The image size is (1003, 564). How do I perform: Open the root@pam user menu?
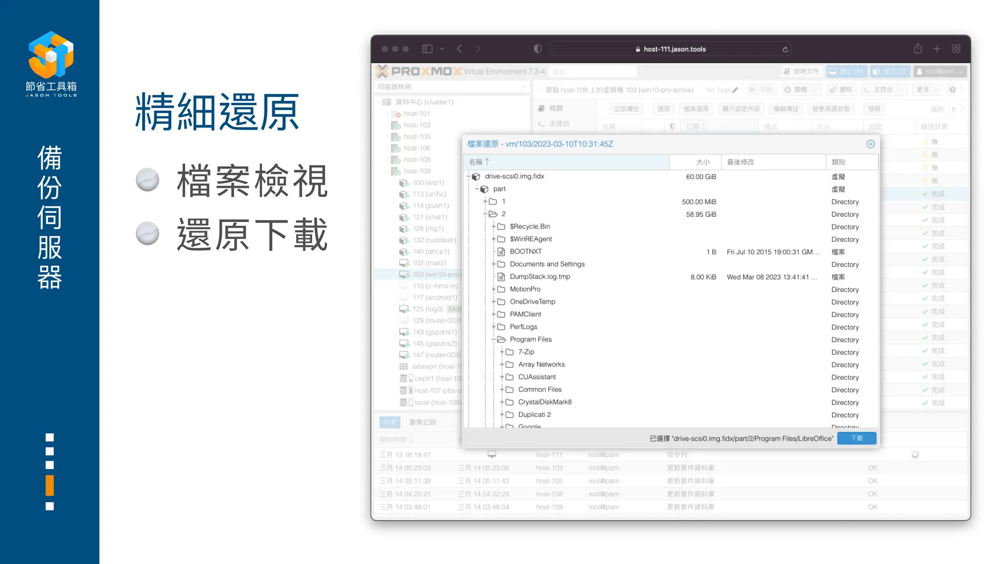coord(940,71)
